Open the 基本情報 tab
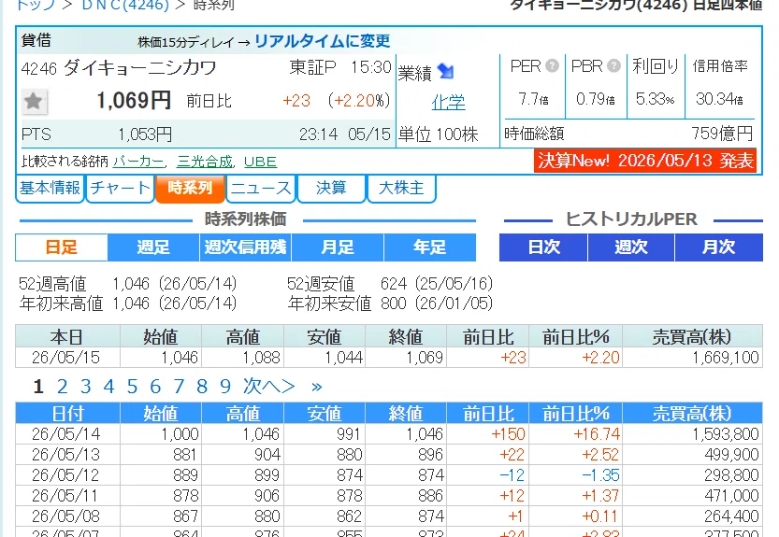 click(50, 188)
